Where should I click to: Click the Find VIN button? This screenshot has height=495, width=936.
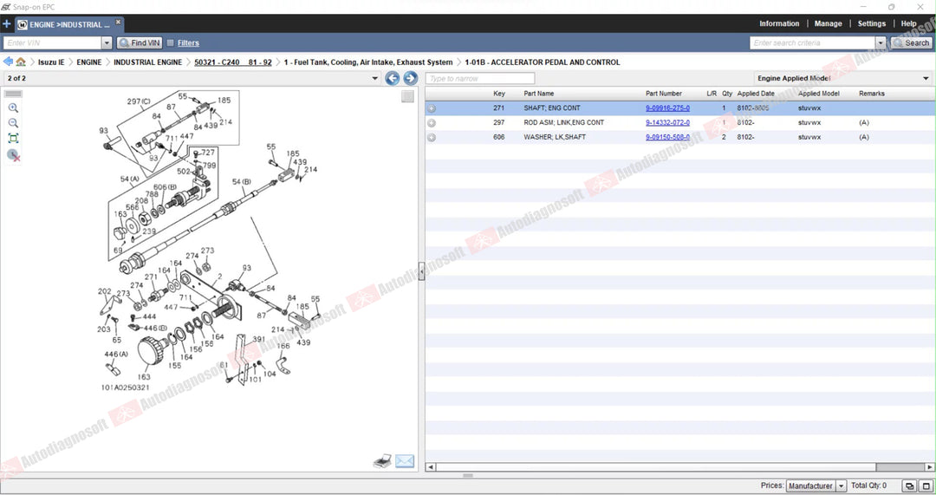[139, 43]
